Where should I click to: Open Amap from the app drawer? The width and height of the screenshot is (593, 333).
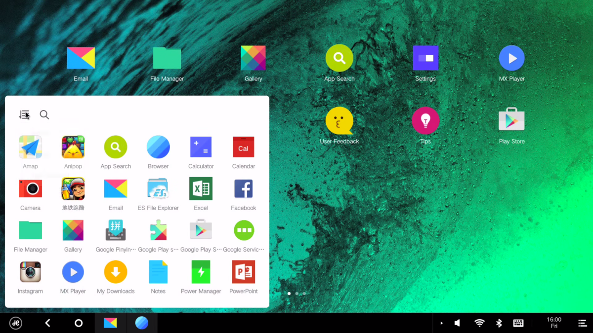[x=30, y=147]
